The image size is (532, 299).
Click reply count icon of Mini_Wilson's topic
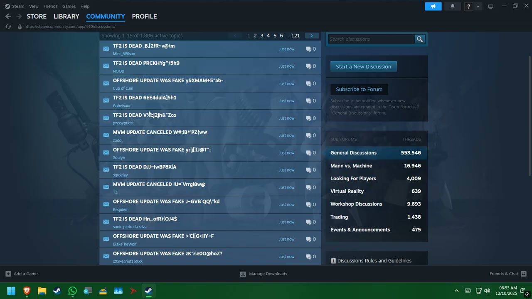pos(308,49)
